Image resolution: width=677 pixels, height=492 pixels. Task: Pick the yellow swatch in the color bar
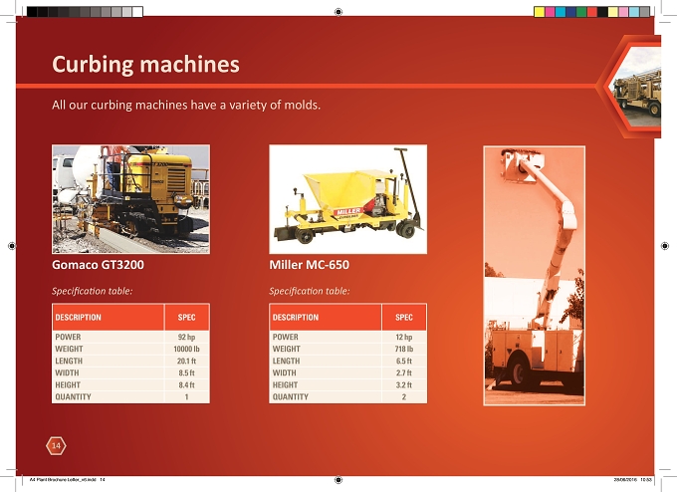pyautogui.click(x=540, y=12)
